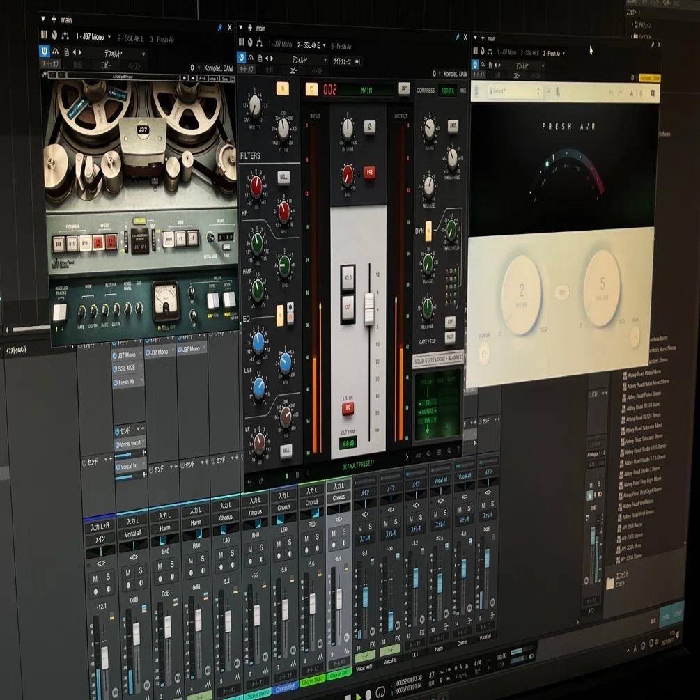Image resolution: width=700 pixels, height=700 pixels.
Task: Click preset file icon in J37 window toolbar
Action: 66,52
